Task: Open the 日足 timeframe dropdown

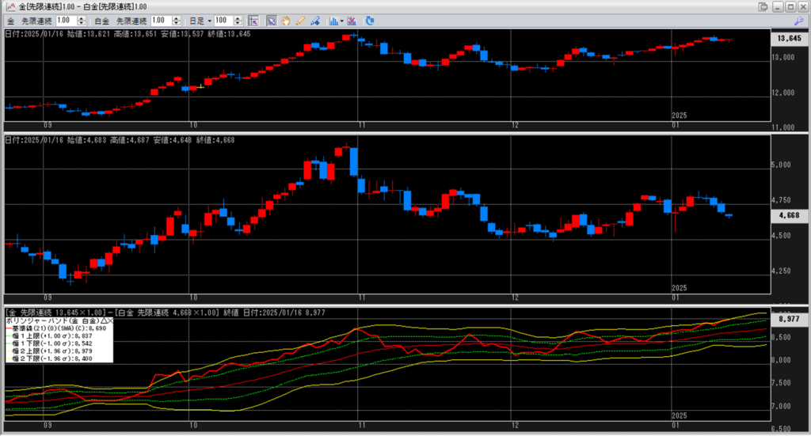Action: click(209, 20)
